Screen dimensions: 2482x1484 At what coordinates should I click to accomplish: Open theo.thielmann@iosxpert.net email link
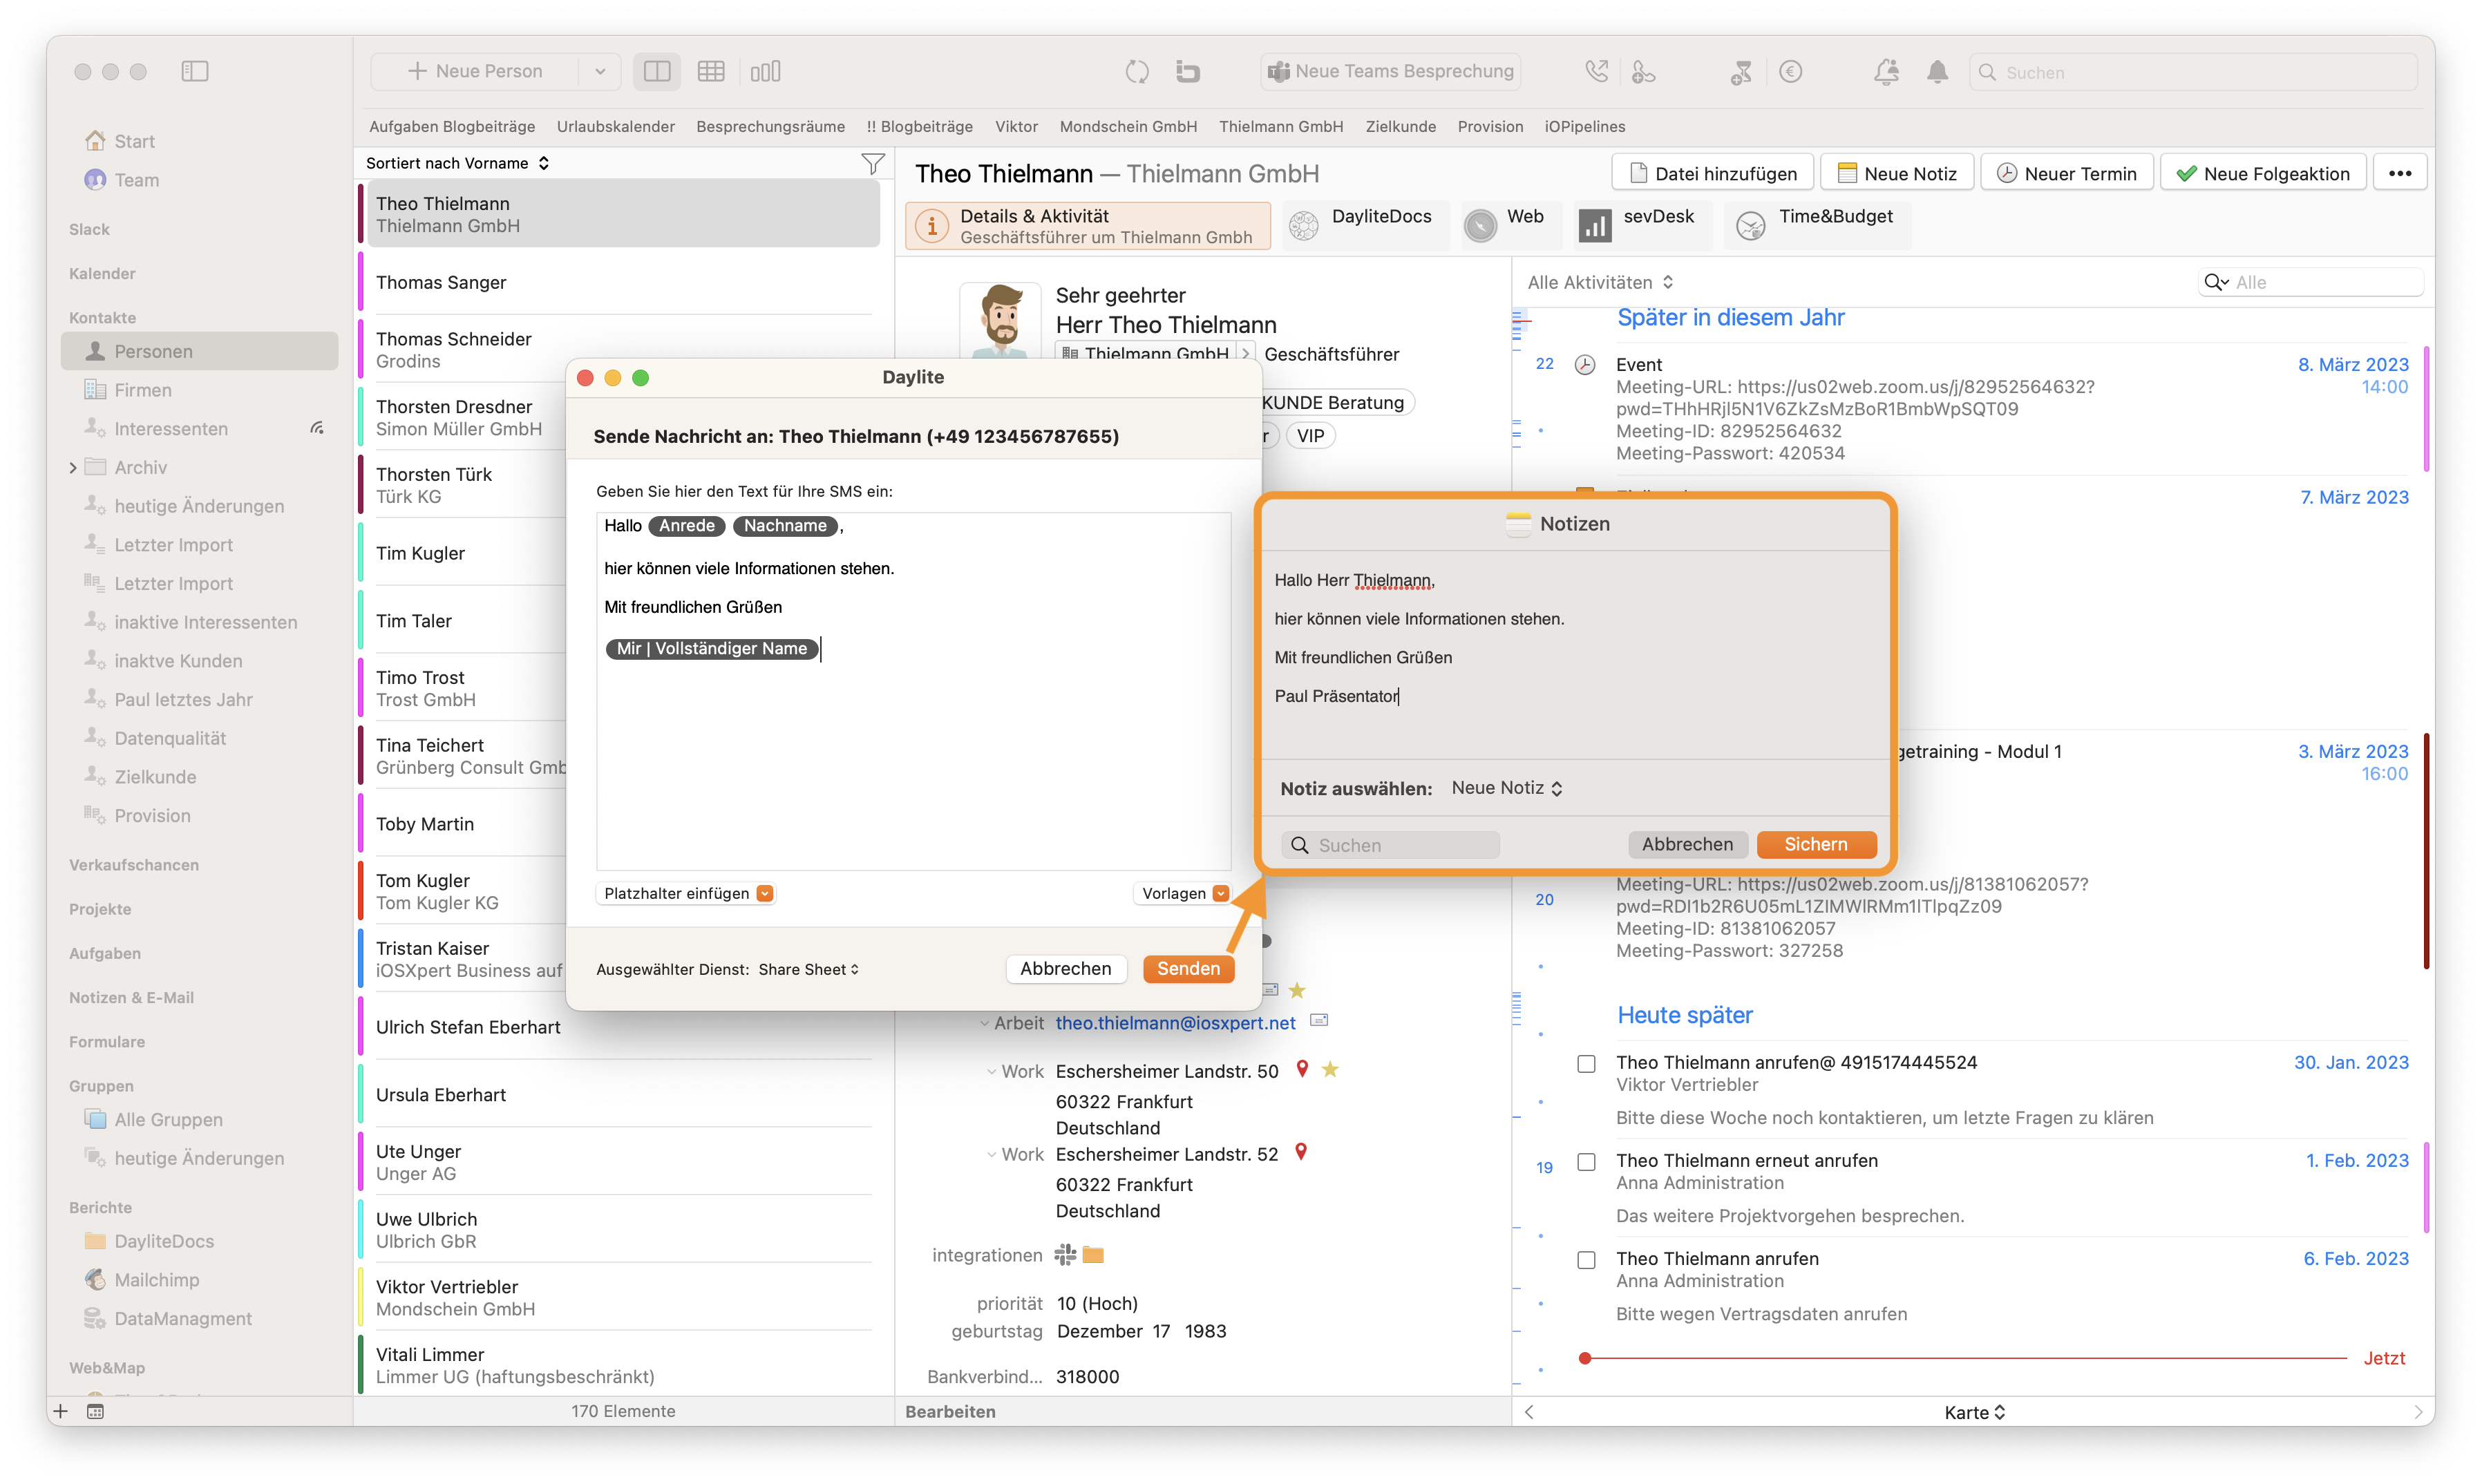pyautogui.click(x=1175, y=1022)
